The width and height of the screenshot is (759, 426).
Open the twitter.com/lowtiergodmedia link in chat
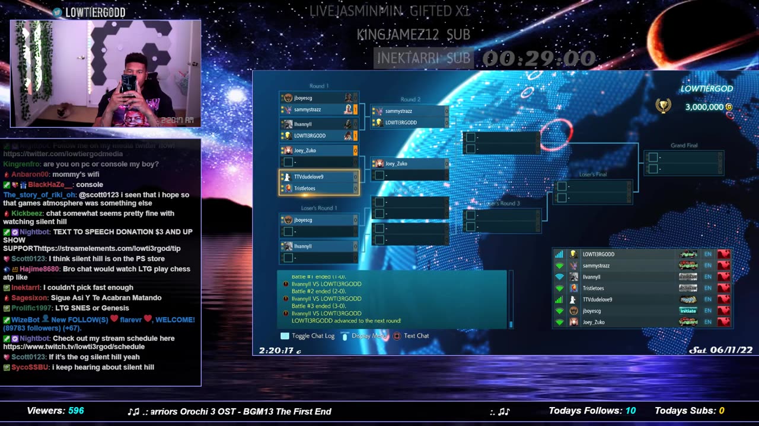(x=63, y=154)
